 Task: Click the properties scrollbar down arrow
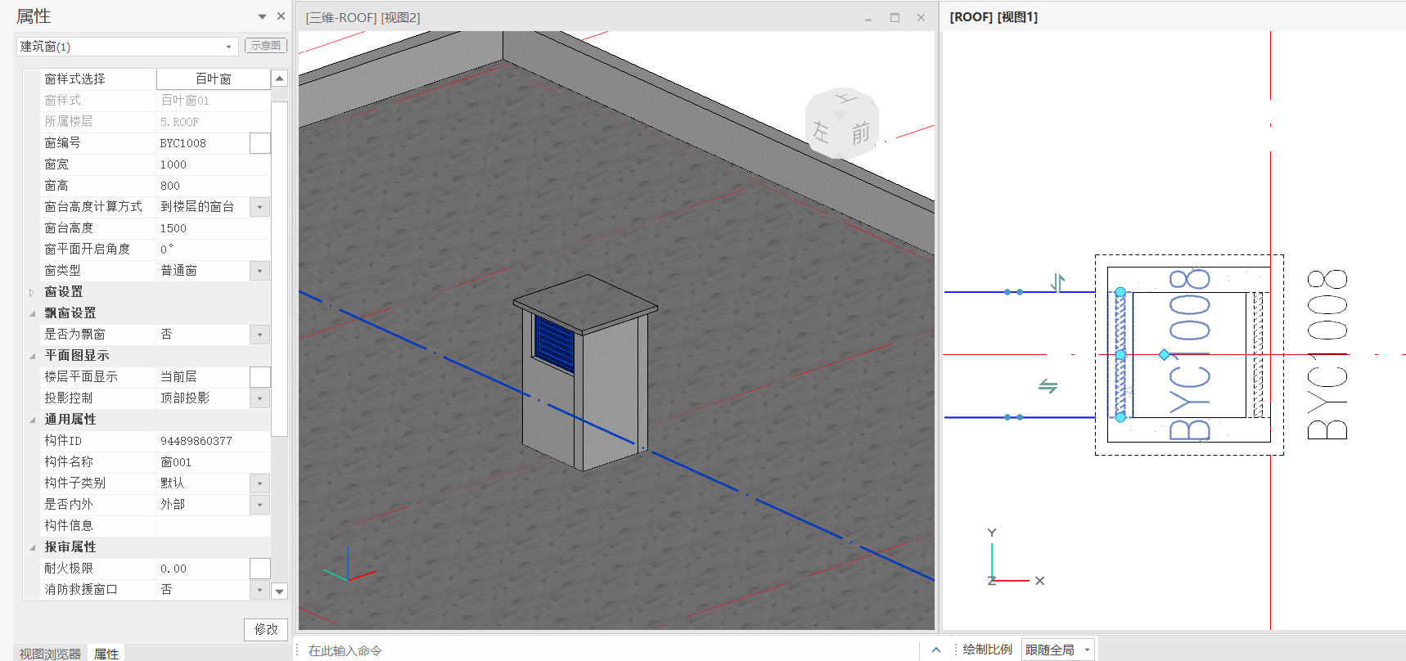[x=279, y=591]
